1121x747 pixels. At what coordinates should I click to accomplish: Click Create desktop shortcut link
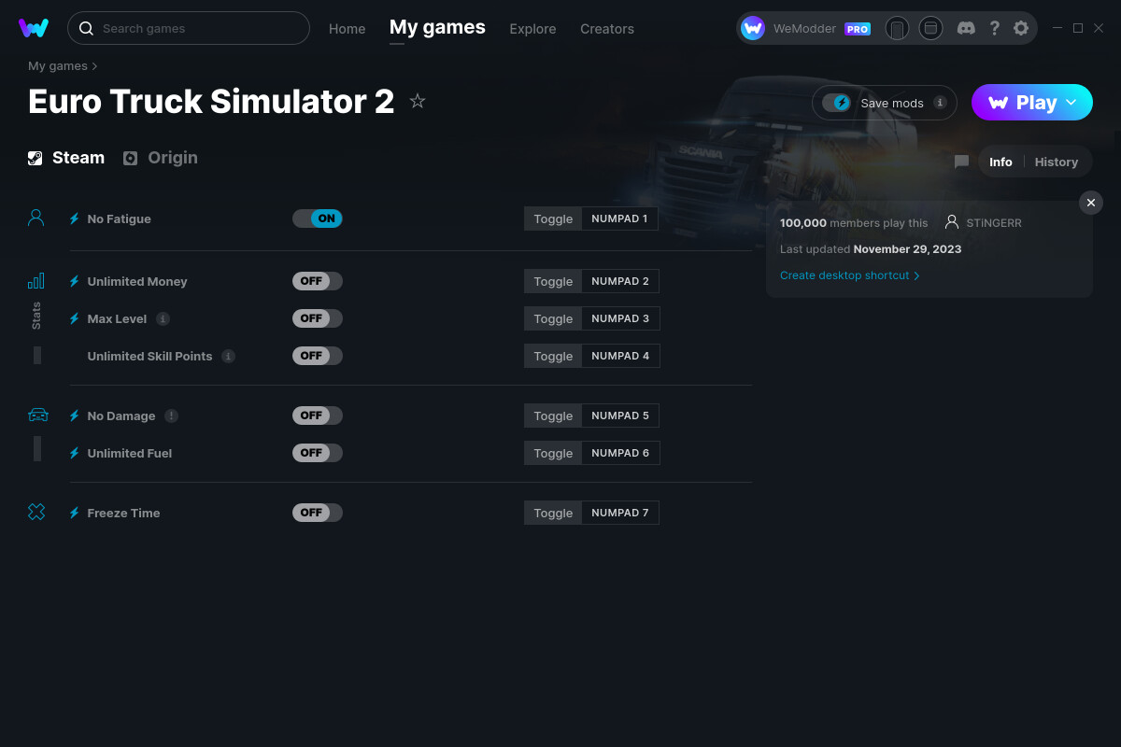(850, 275)
